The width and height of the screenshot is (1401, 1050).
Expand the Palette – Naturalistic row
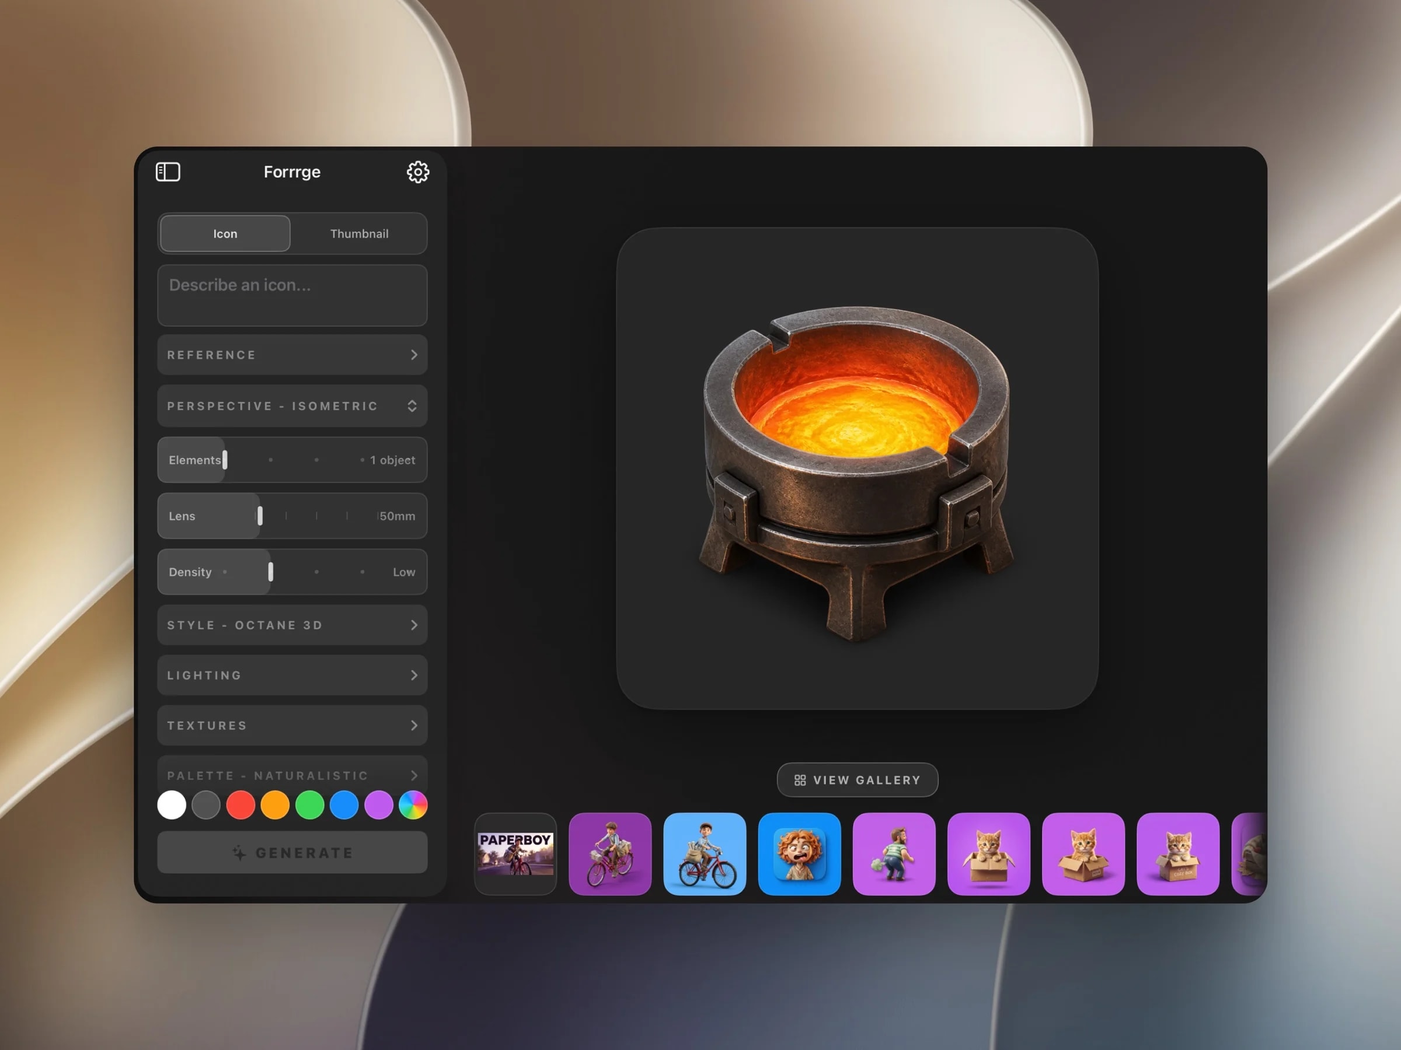[x=292, y=775]
